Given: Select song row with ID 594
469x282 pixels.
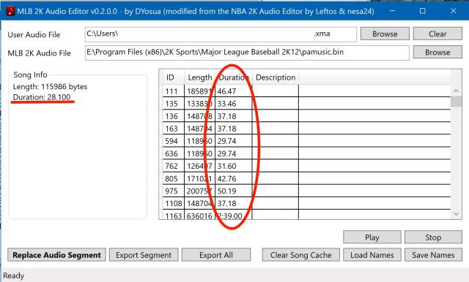Looking at the screenshot, I should 306,141.
